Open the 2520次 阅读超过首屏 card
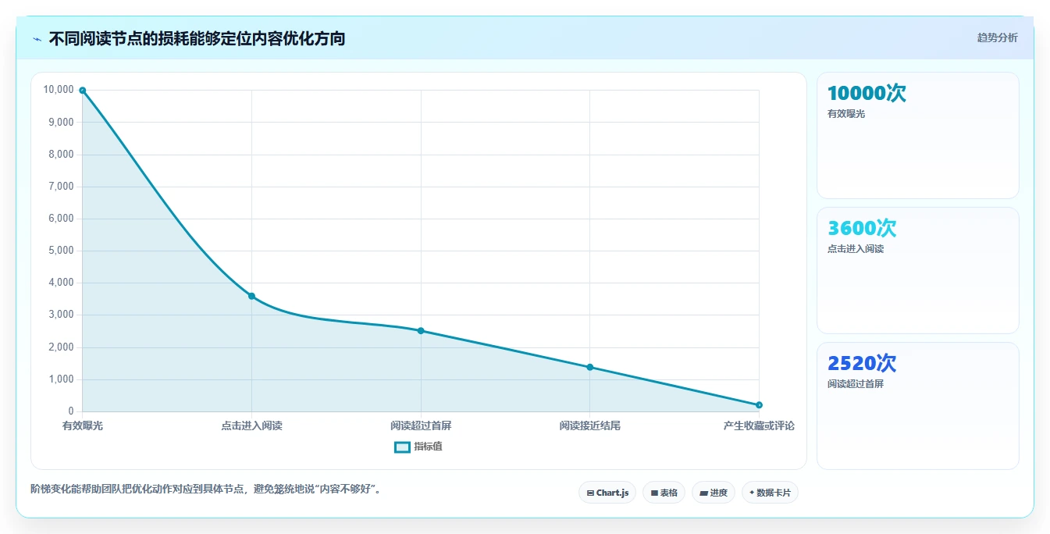Screen dimensions: 1050x534 click(918, 406)
